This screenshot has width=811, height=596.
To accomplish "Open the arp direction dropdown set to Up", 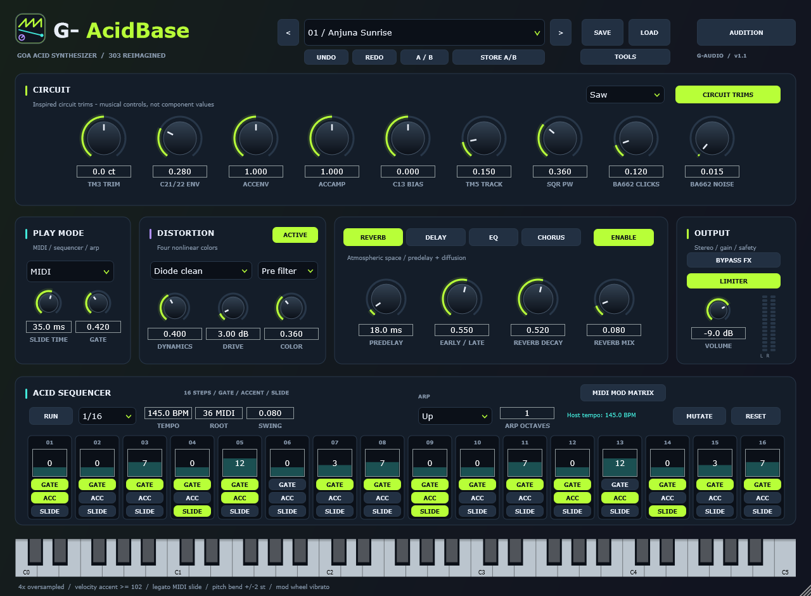I will tap(455, 416).
